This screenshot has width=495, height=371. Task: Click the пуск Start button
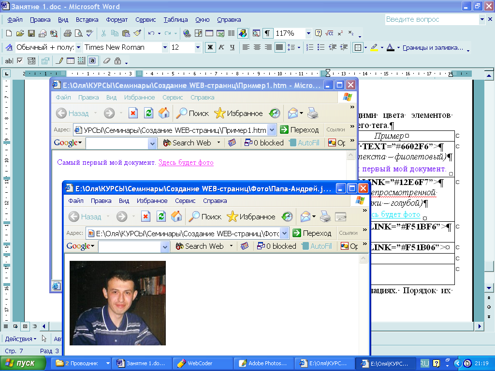(x=22, y=363)
